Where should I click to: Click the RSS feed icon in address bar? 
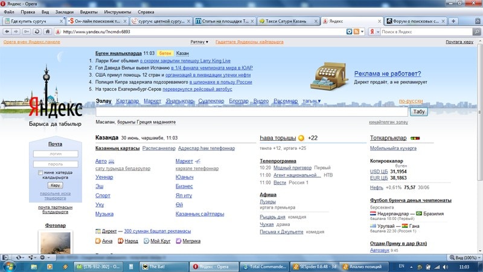click(356, 32)
